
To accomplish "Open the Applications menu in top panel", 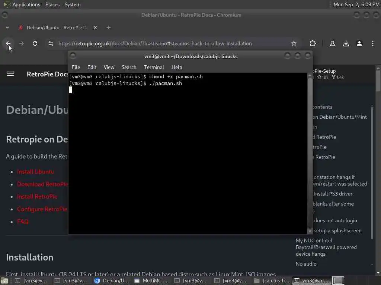I will click(x=26, y=4).
